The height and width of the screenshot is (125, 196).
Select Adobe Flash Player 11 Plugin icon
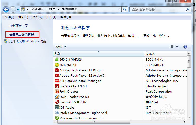click(x=57, y=70)
